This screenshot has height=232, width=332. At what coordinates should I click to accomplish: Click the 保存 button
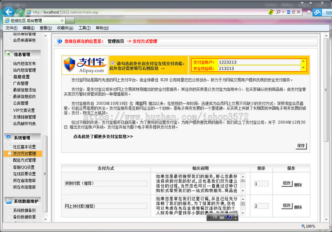point(301,146)
